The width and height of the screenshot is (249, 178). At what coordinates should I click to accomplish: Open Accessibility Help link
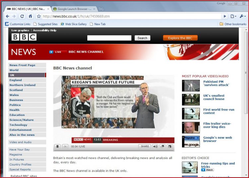tap(44, 30)
